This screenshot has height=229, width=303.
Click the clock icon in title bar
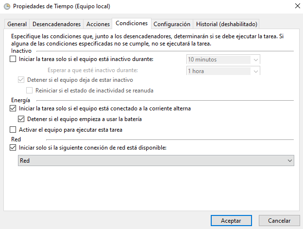[6, 6]
